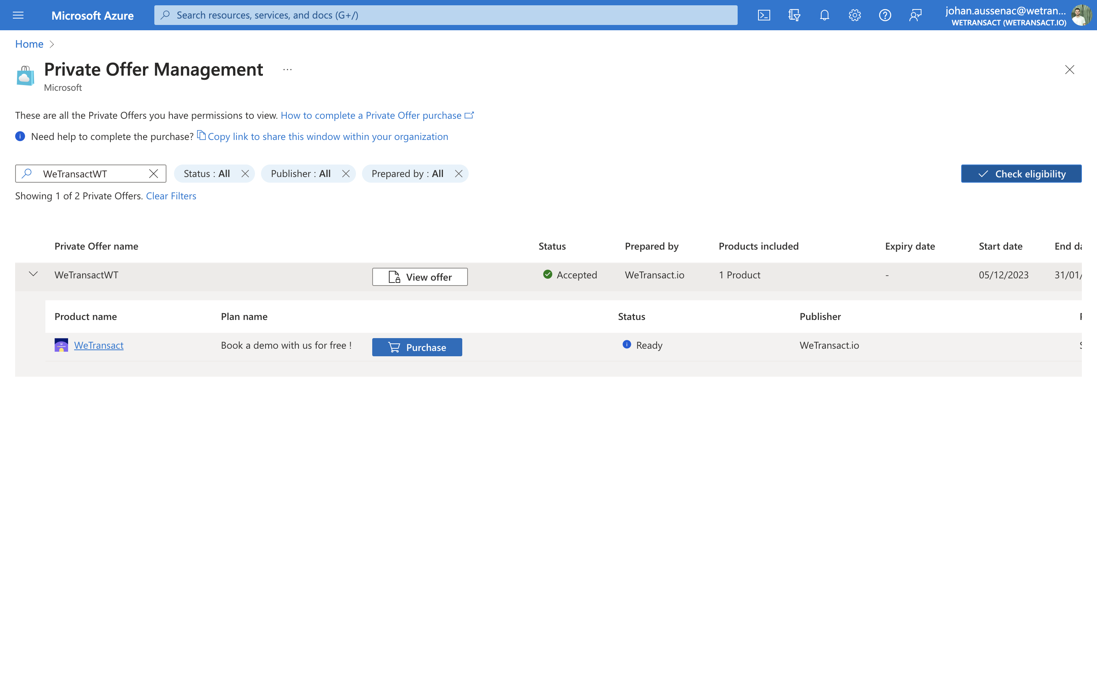1097x680 pixels.
Task: Click the Products included column header
Action: (x=759, y=246)
